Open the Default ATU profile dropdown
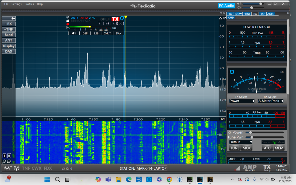This screenshot has width=296, height=185. click(x=241, y=142)
